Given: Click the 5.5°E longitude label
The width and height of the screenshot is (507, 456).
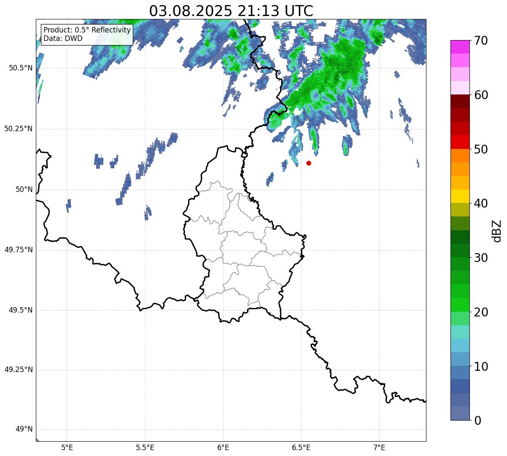Looking at the screenshot, I should pyautogui.click(x=145, y=448).
